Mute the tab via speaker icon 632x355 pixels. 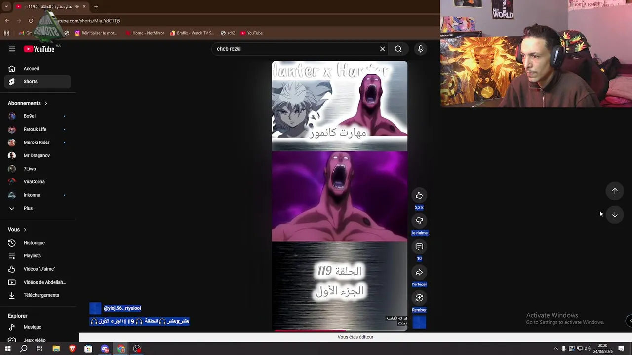pos(76,6)
